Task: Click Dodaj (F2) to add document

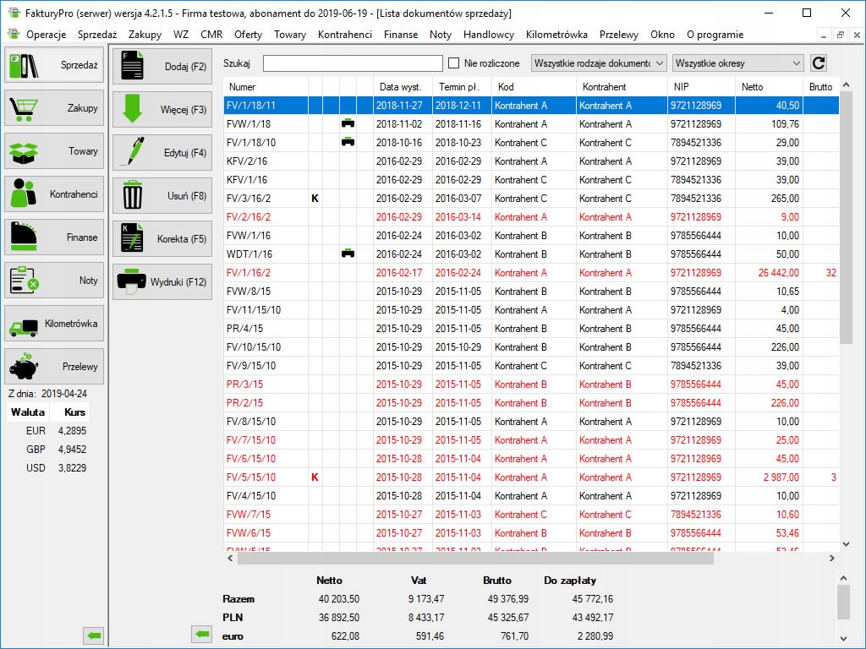Action: (x=162, y=66)
